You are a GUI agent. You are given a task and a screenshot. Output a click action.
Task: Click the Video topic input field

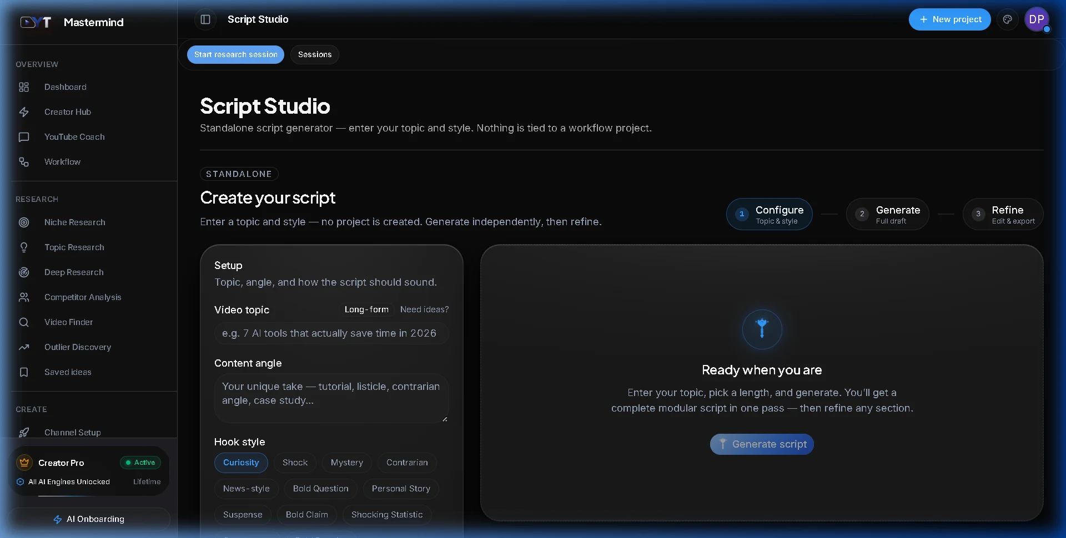(331, 333)
